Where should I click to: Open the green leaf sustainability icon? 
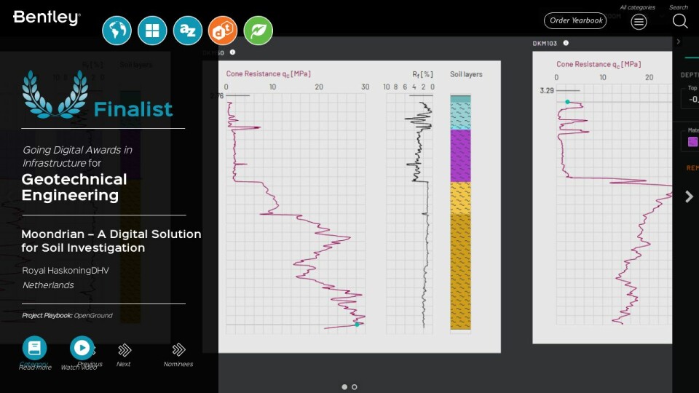coord(258,31)
